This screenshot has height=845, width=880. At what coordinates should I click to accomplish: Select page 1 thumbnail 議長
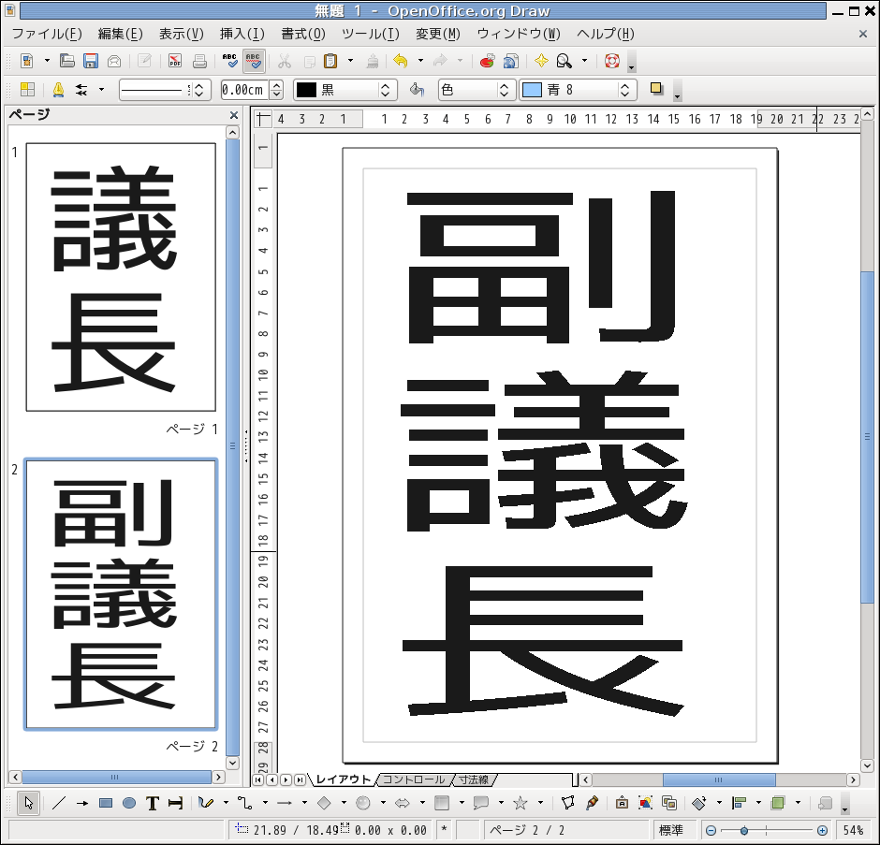tap(121, 277)
